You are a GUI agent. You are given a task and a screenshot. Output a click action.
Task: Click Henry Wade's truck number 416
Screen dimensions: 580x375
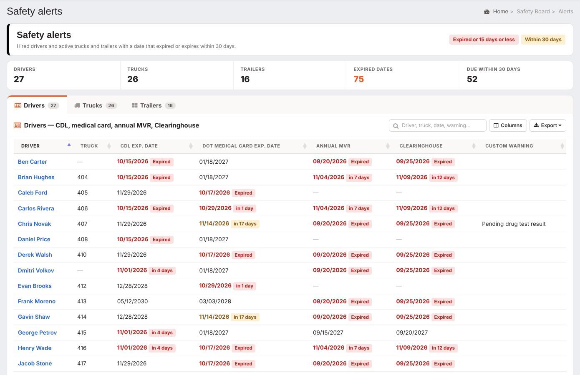[82, 348]
